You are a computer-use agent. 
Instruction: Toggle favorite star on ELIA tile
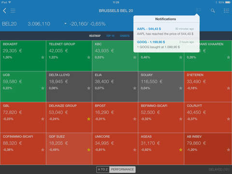coord(135,88)
